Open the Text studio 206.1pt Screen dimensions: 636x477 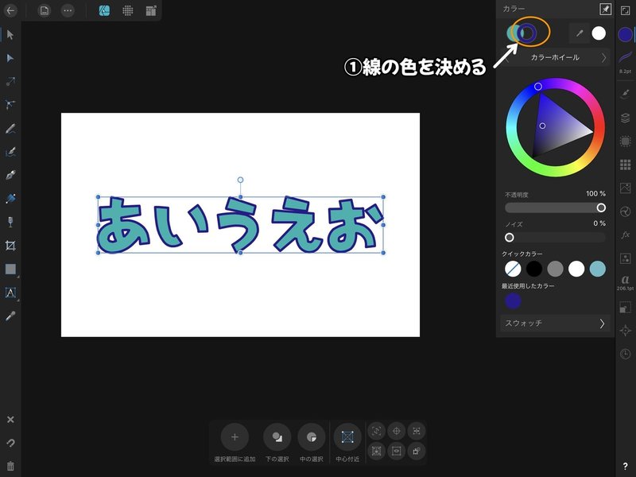pyautogui.click(x=625, y=282)
